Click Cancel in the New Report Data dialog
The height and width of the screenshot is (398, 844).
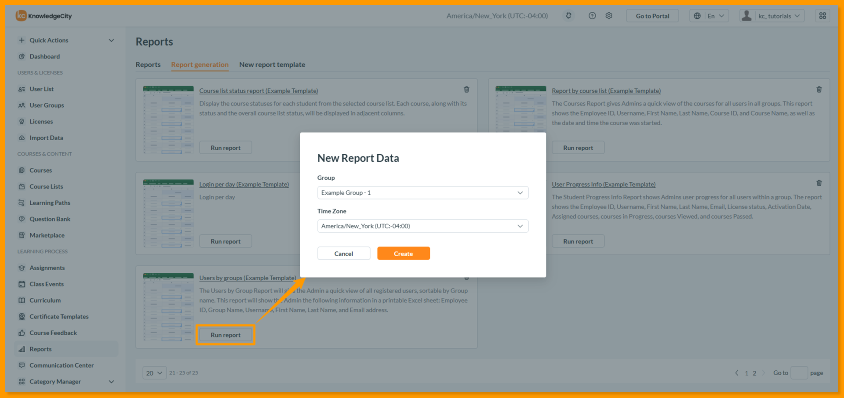tap(344, 253)
